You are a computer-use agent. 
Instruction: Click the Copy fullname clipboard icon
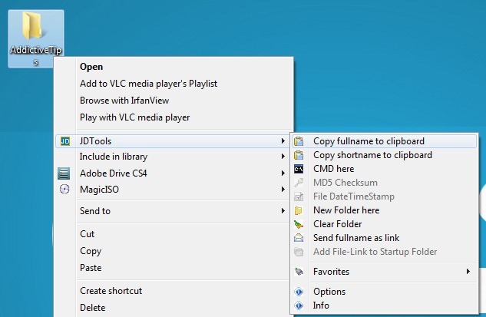coord(299,141)
